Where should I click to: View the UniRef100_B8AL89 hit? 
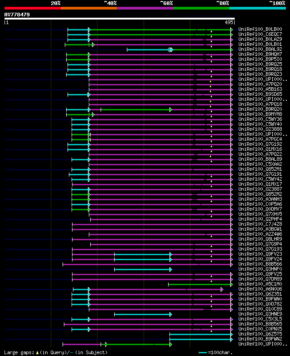pyautogui.click(x=260, y=159)
